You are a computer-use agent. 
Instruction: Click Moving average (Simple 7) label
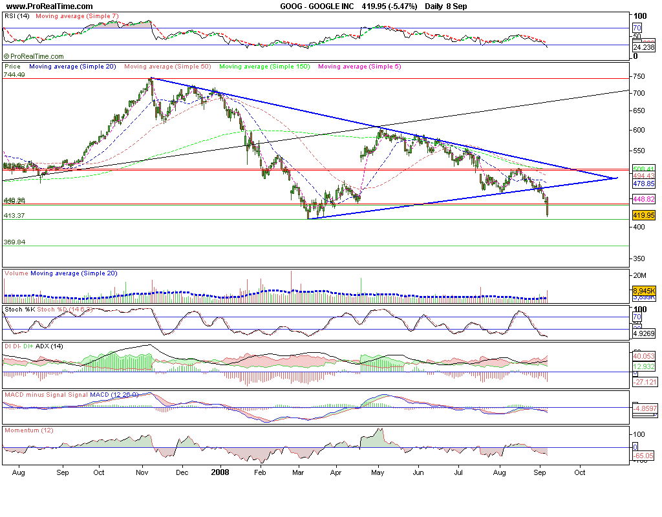pyautogui.click(x=77, y=16)
